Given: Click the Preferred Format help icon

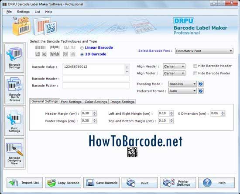Looking at the screenshot, I should pos(201,91).
